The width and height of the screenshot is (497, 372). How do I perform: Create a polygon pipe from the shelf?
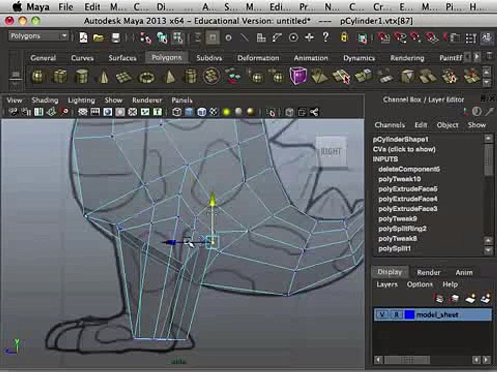(190, 76)
